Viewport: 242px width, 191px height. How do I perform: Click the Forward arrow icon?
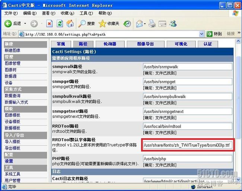pyautogui.click(x=34, y=24)
